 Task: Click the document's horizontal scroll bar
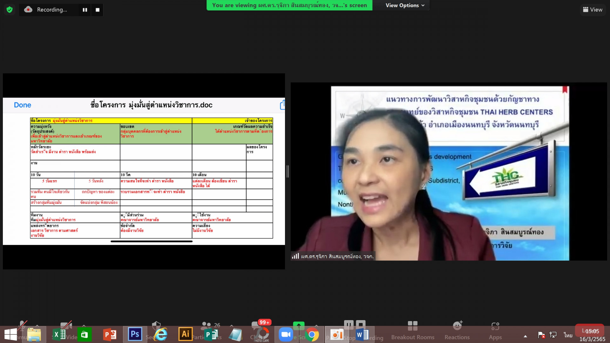[152, 241]
